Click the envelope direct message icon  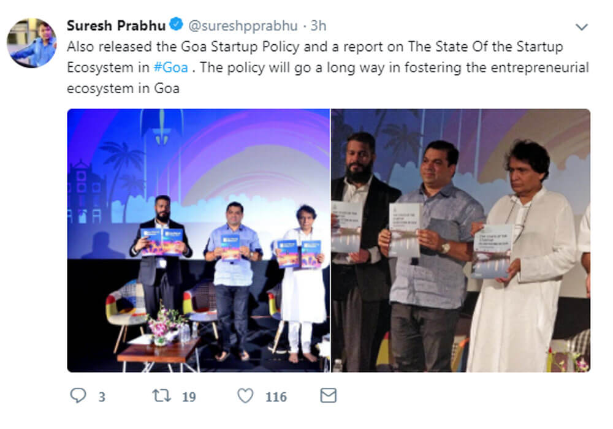coord(329,396)
